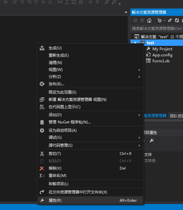This screenshot has height=210, width=183.
Task: Click the 生成 build icon
Action: tap(42, 48)
